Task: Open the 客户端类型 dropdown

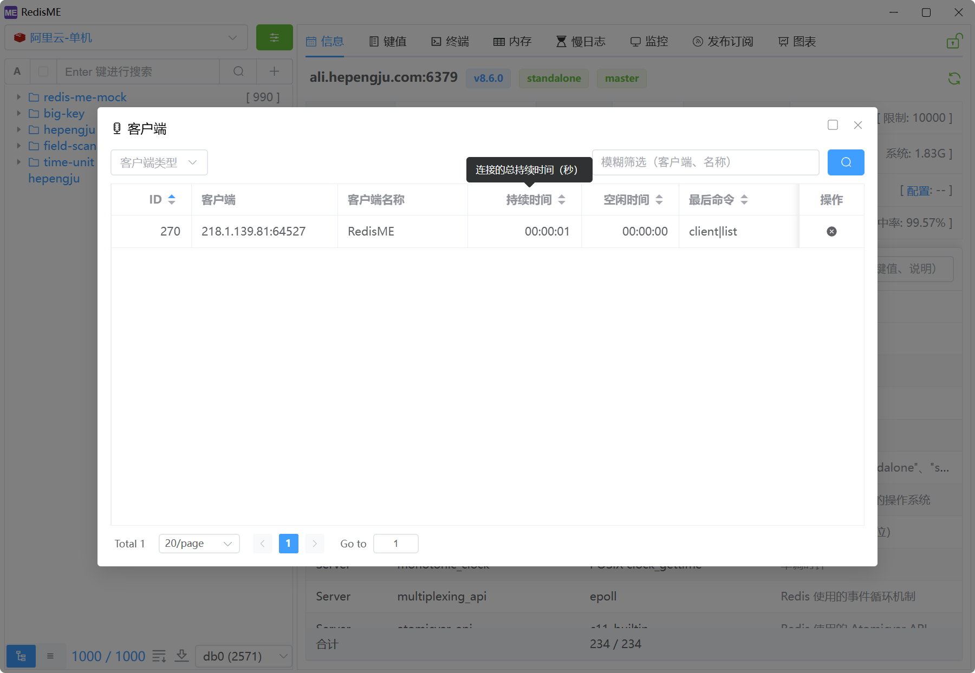Action: coord(159,162)
